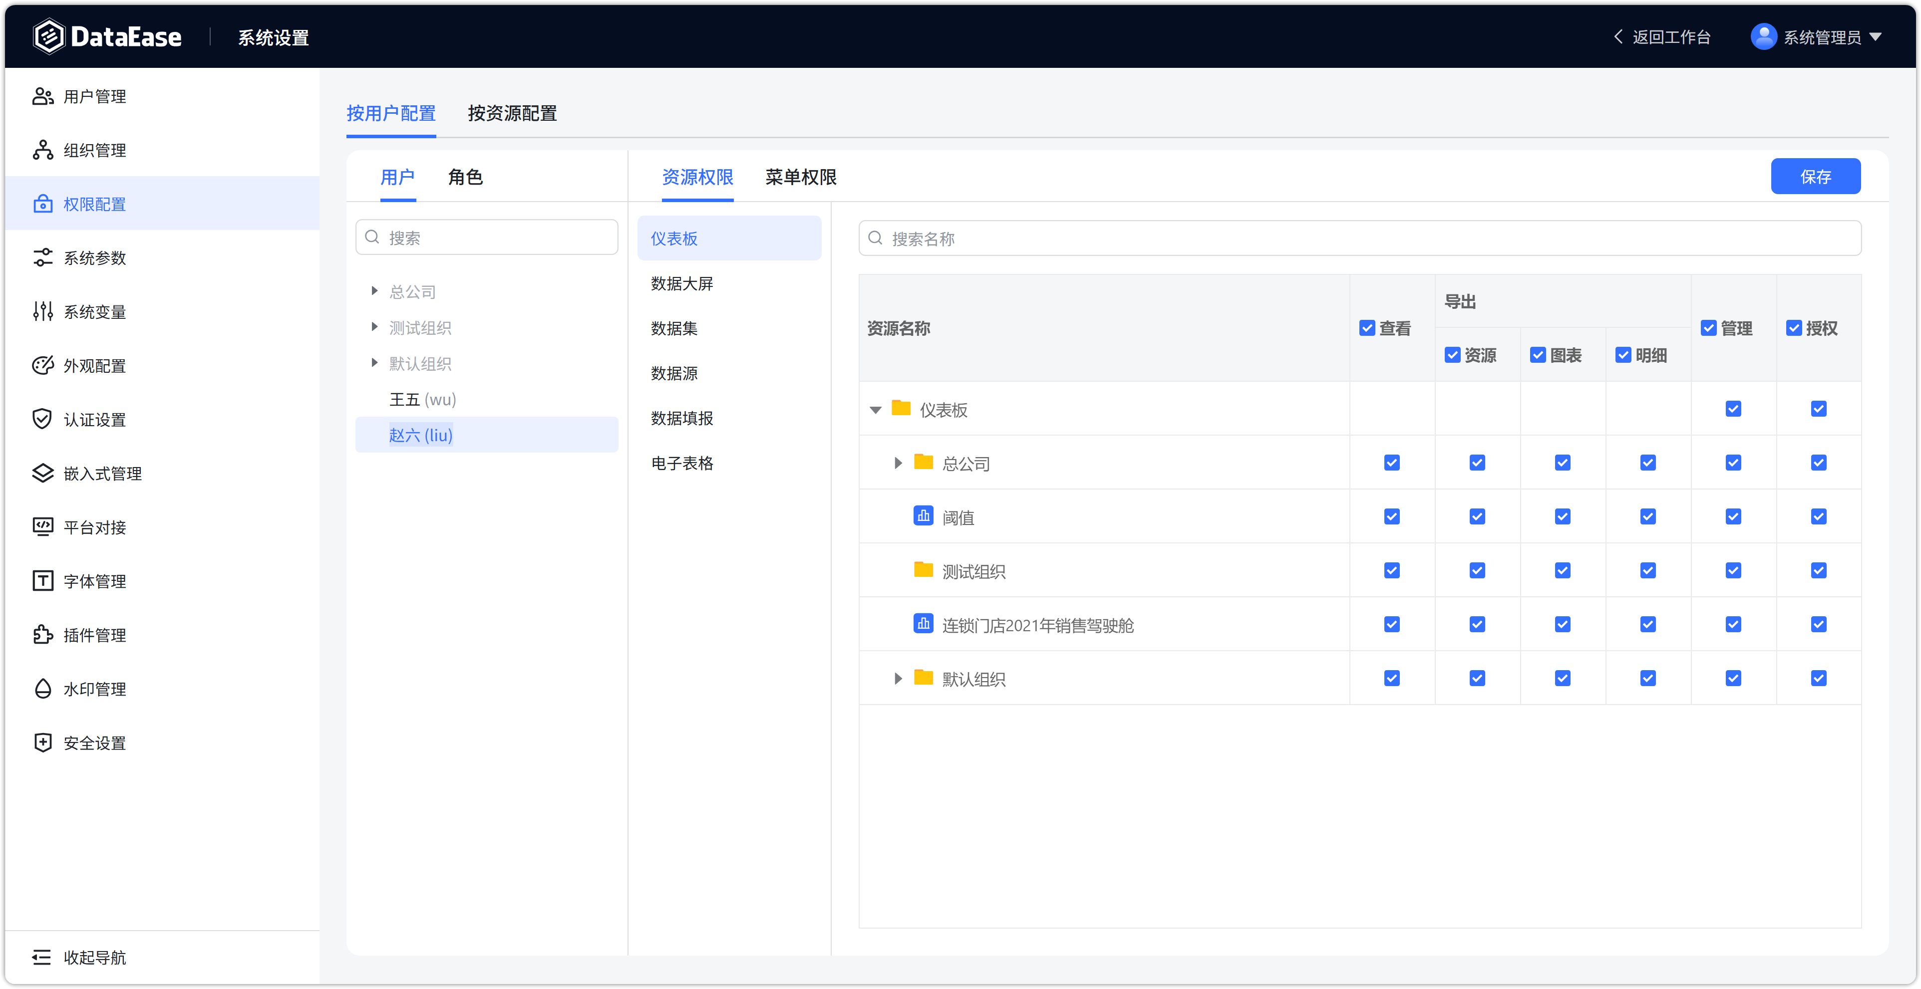
Task: Click the DataEase logo icon
Action: (x=49, y=36)
